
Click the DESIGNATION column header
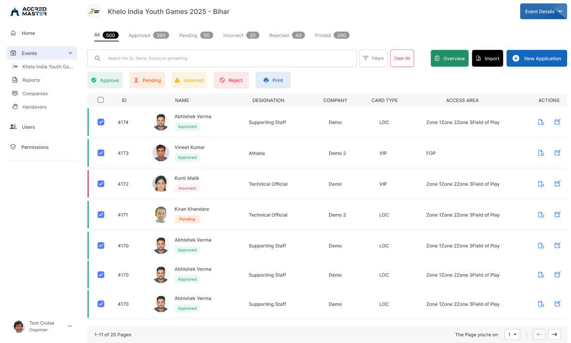(269, 100)
